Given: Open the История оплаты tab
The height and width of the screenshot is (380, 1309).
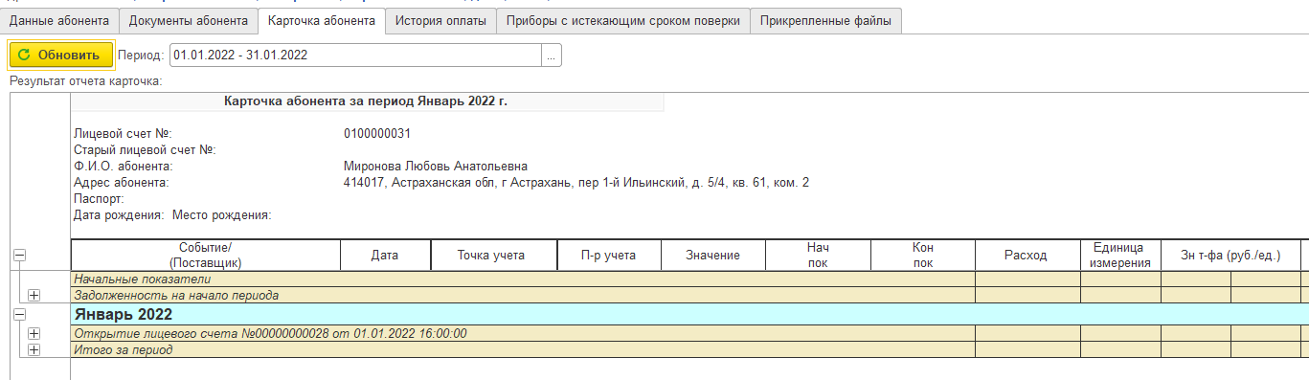Looking at the screenshot, I should (440, 21).
